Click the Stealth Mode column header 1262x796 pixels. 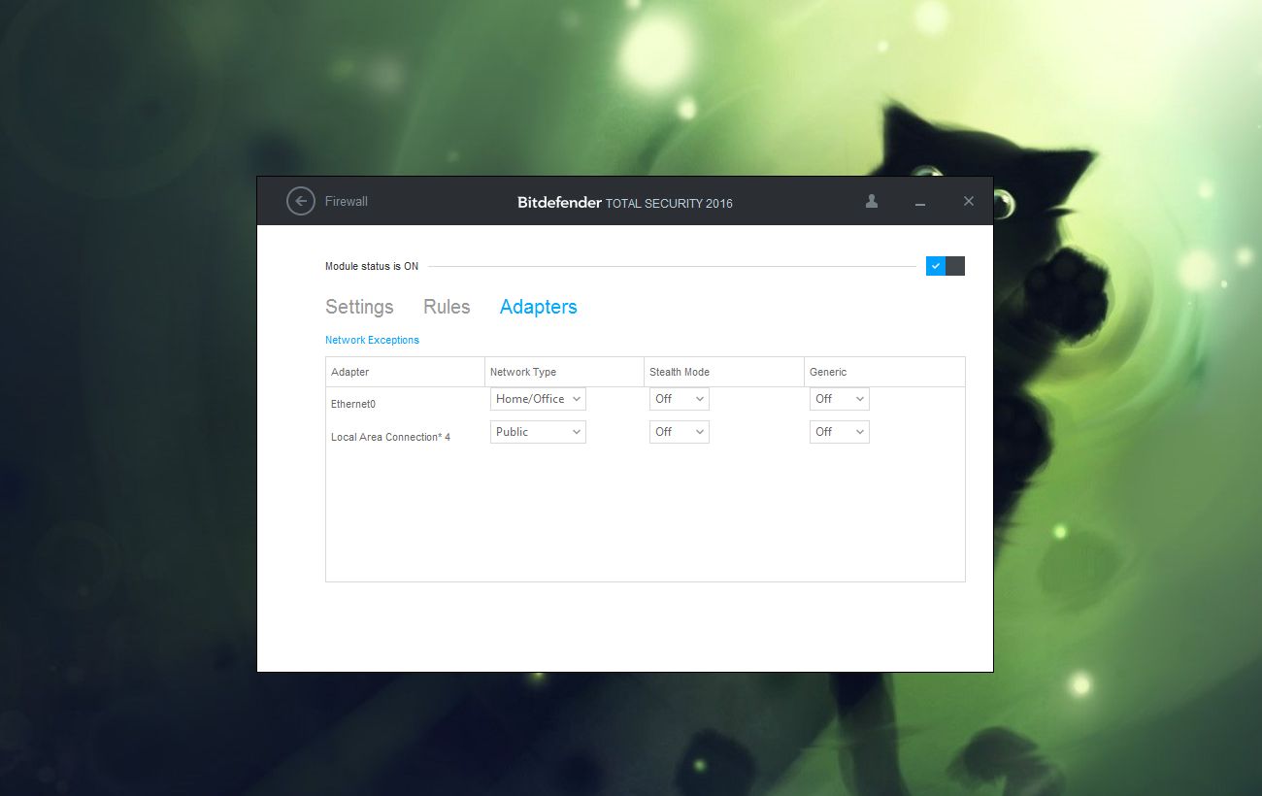pos(724,372)
